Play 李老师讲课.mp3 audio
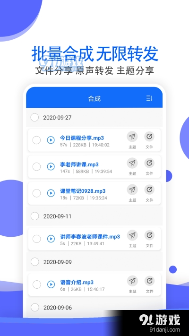The width and height of the screenshot is (189, 336). [51, 166]
